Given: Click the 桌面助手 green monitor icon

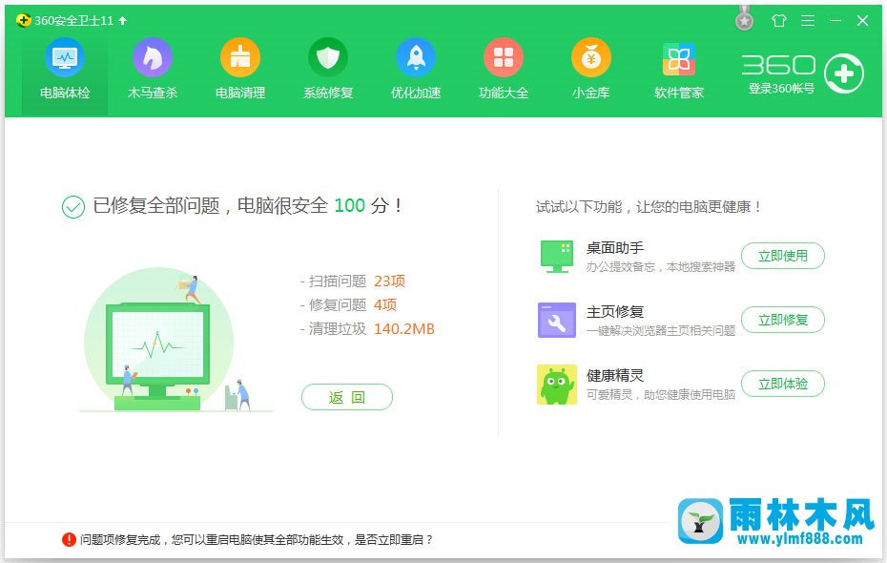Looking at the screenshot, I should (x=557, y=257).
